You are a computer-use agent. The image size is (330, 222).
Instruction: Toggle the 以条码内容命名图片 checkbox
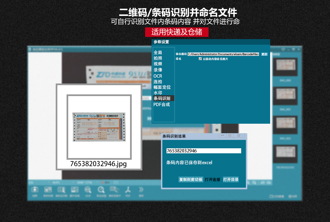(200, 59)
